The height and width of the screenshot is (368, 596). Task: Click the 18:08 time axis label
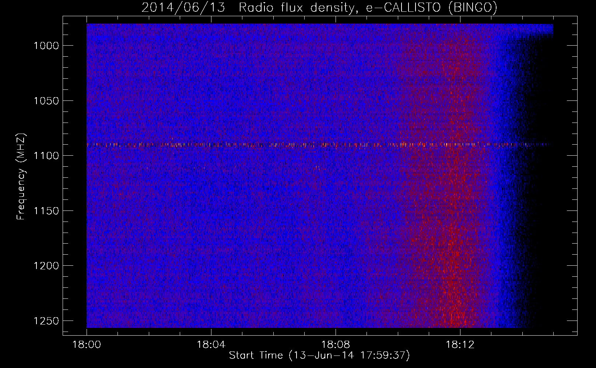[x=336, y=345]
